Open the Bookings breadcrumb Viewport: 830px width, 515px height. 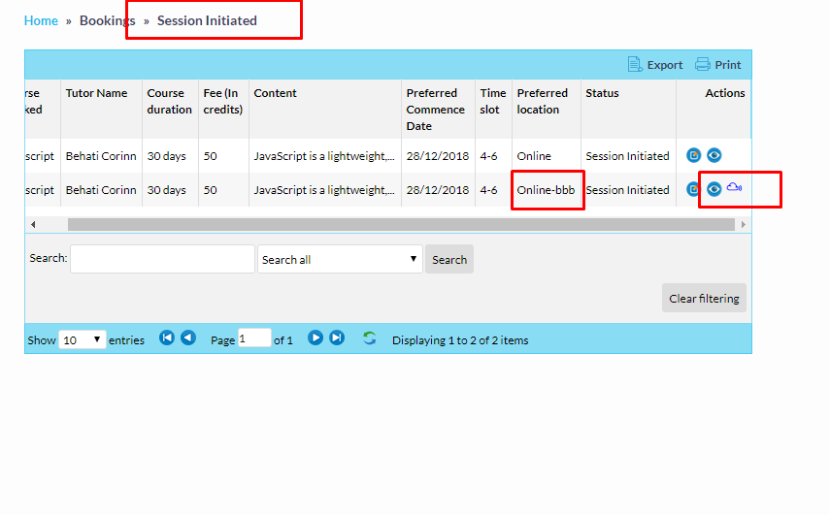(107, 20)
